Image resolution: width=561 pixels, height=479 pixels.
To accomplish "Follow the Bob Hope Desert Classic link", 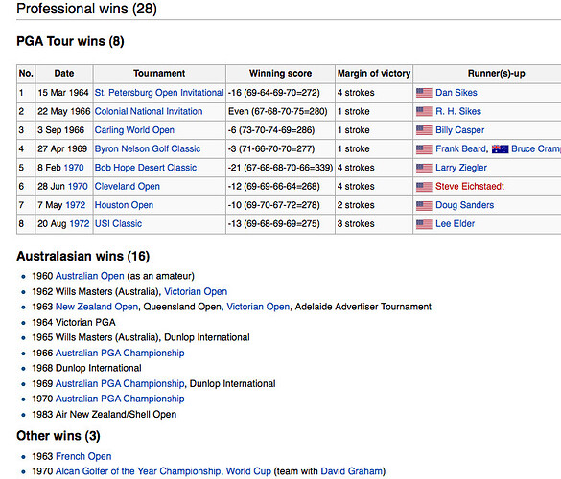I will pyautogui.click(x=146, y=168).
